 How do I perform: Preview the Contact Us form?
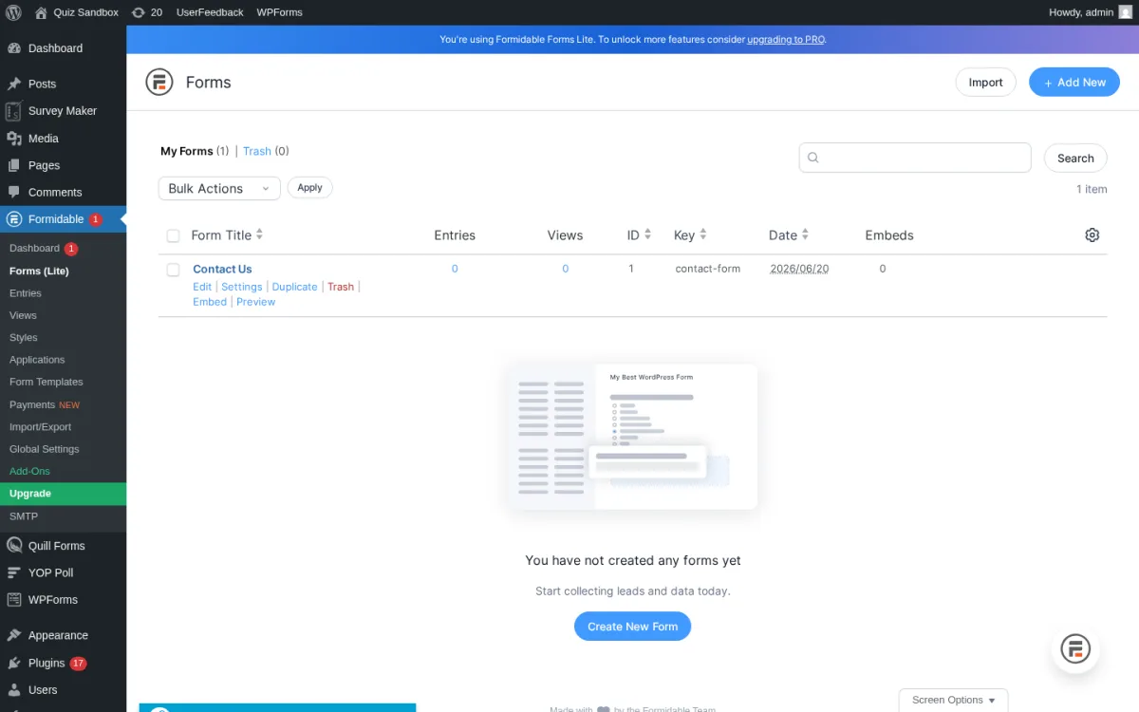click(255, 302)
